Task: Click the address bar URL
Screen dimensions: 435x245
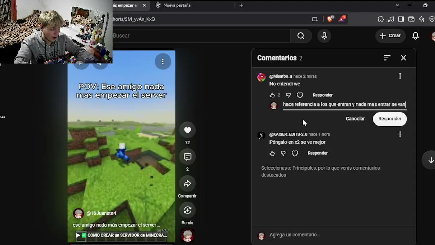Action: point(134,19)
